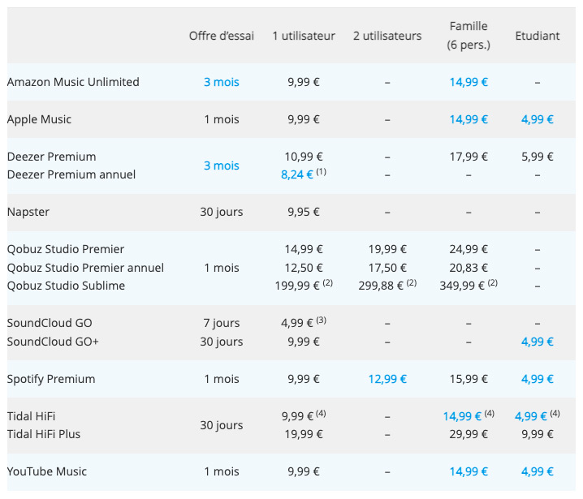Select Spotify Premium 1 mois trial
This screenshot has height=499, width=583.
(x=221, y=379)
